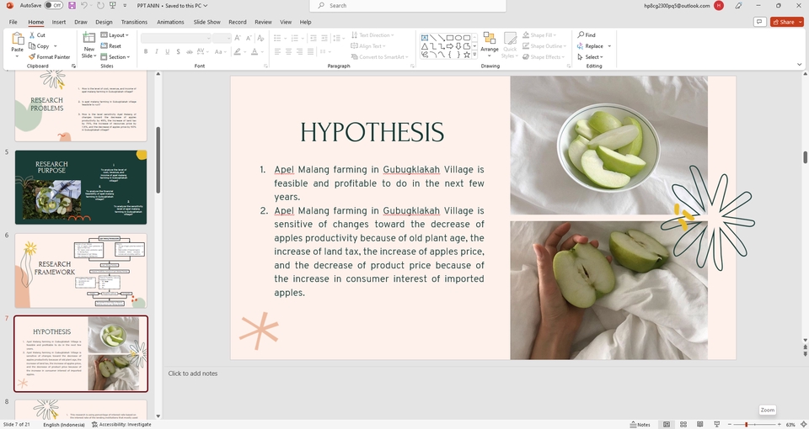
Task: Start Slide Show from status bar icon
Action: coord(716,424)
